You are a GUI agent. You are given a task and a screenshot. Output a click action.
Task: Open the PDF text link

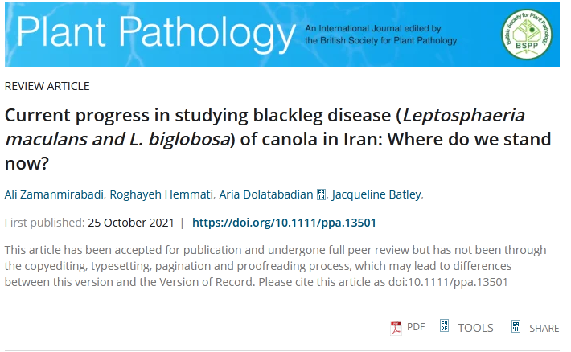point(416,327)
